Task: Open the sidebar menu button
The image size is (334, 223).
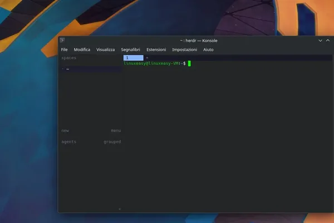Action: (116, 130)
